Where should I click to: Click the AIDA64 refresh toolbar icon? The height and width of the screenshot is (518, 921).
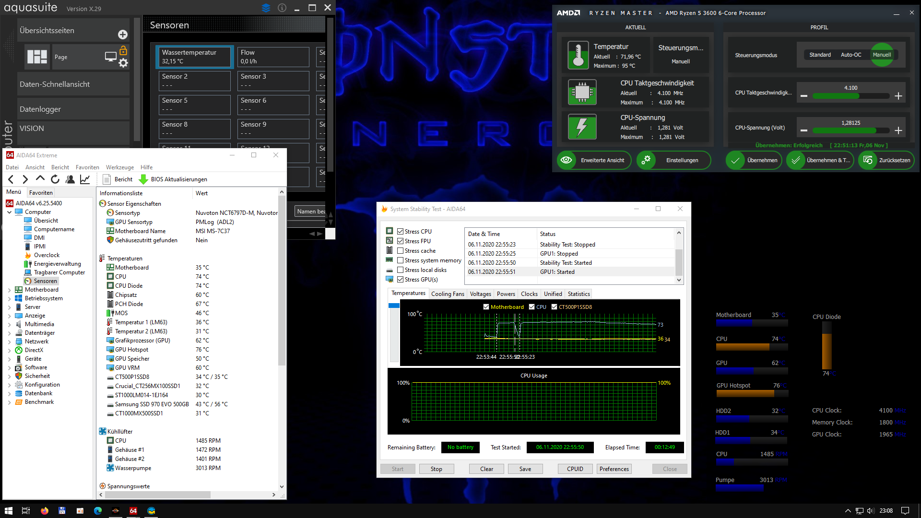[55, 179]
